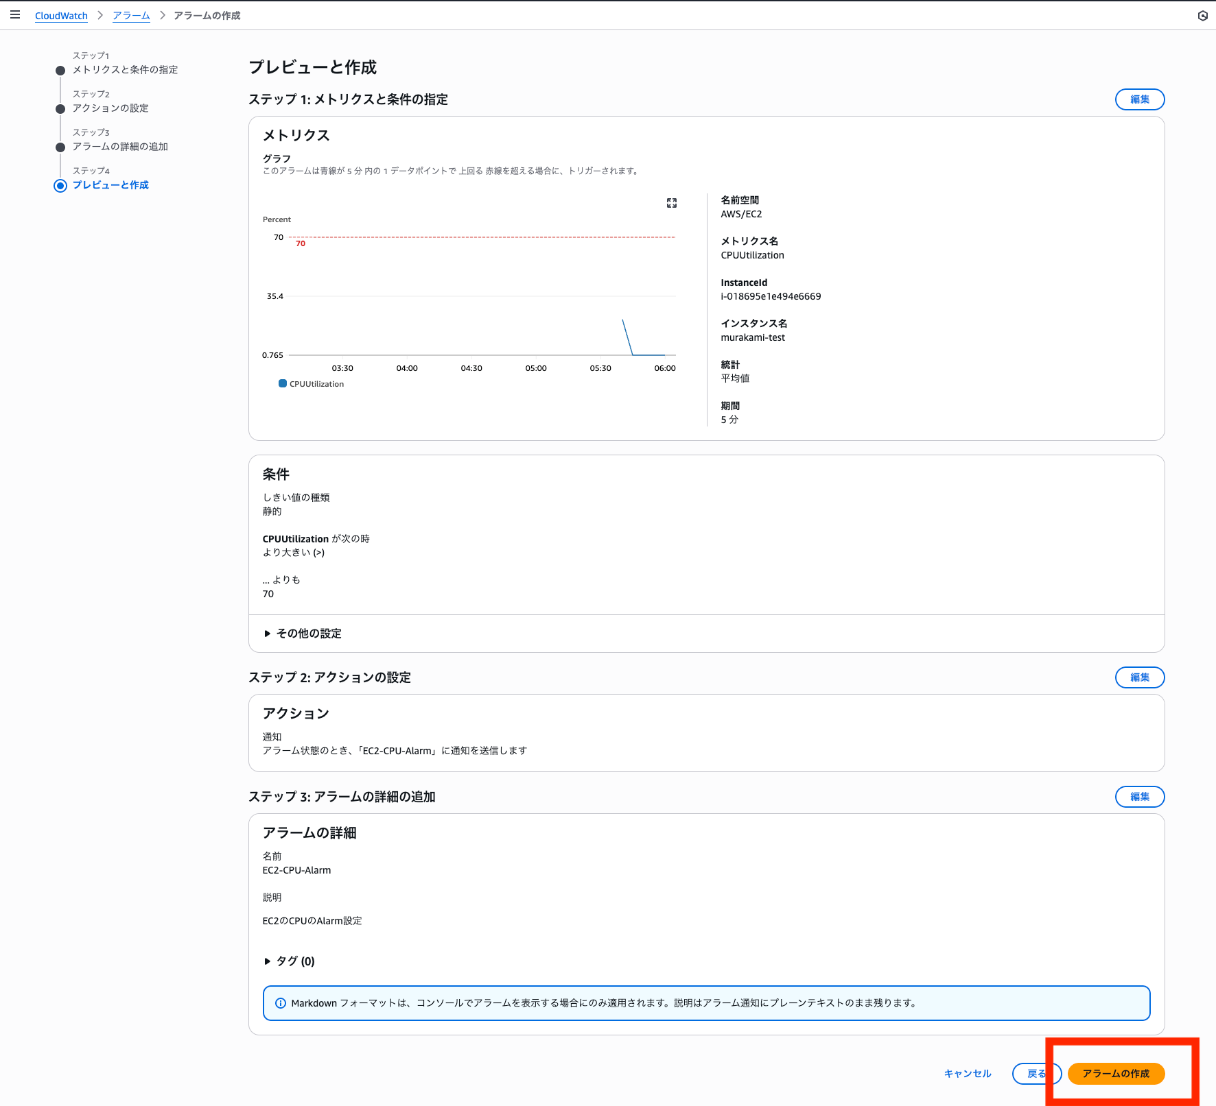Edit step 2 アクションの設定 with 編集 button
The image size is (1216, 1106).
pyautogui.click(x=1140, y=677)
